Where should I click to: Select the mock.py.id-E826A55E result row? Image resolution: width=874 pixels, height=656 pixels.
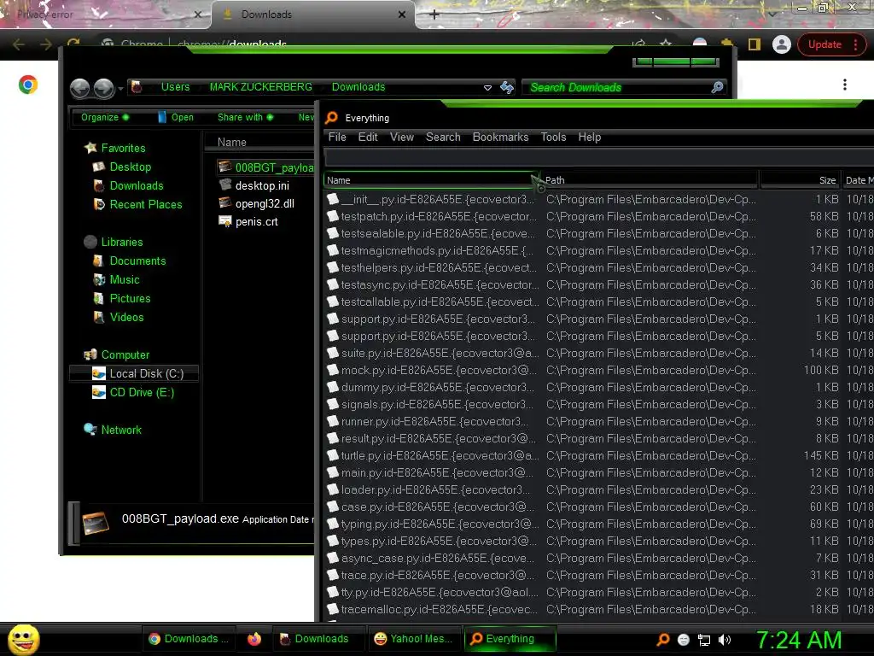(x=598, y=371)
